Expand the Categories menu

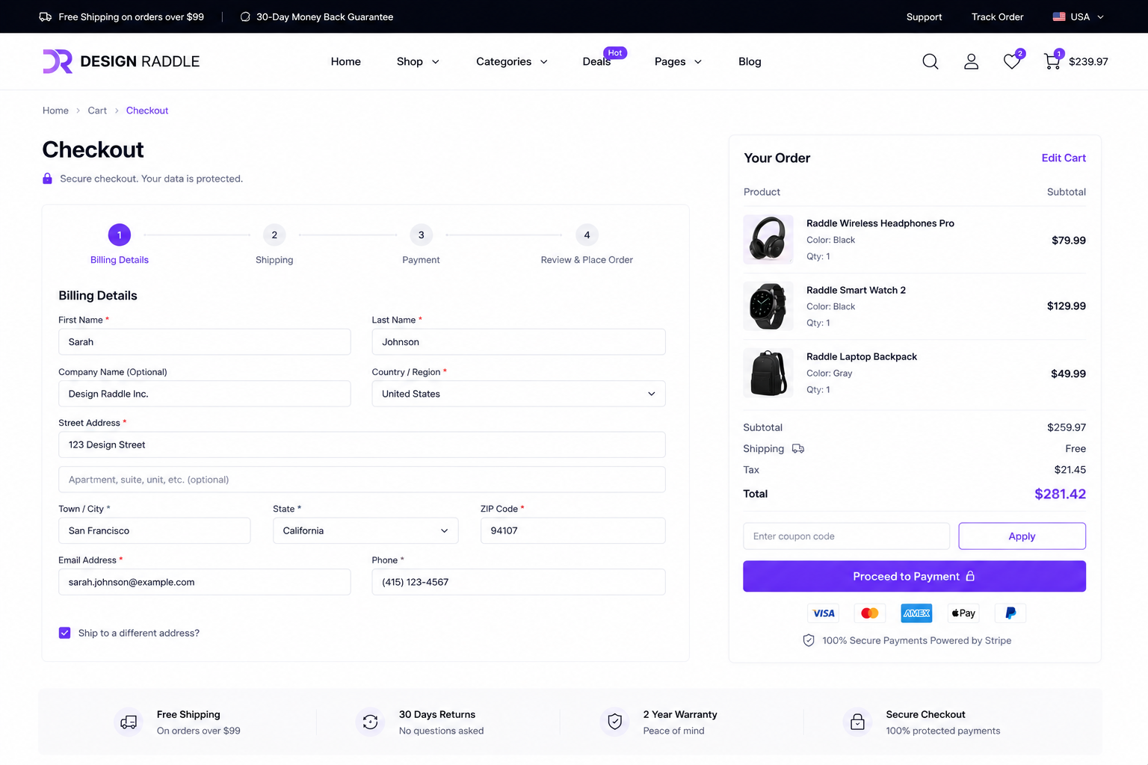point(512,61)
